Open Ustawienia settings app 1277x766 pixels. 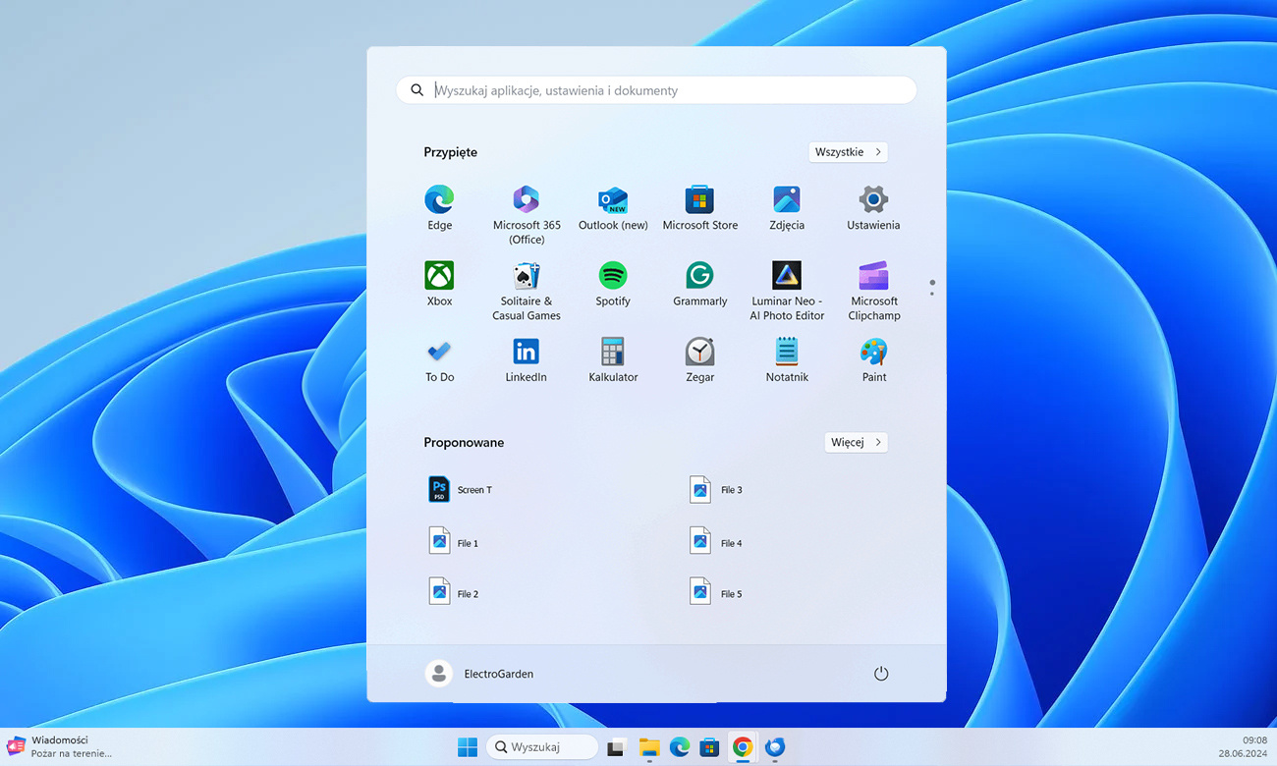point(873,208)
